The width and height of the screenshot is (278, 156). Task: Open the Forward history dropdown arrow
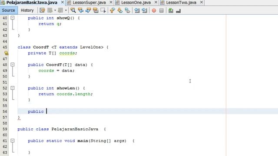coord(66,10)
